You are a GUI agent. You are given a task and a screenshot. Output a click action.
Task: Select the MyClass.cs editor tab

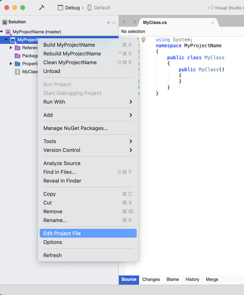[178, 23]
